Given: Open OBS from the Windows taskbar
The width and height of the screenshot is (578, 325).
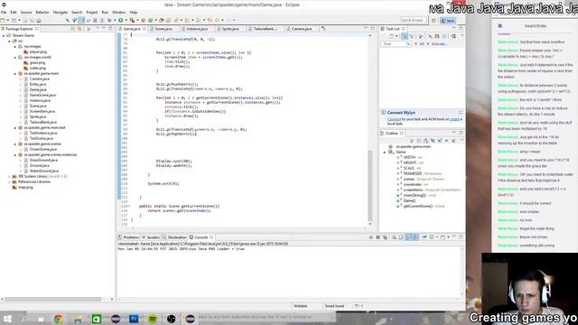Looking at the screenshot, I should coord(172,319).
